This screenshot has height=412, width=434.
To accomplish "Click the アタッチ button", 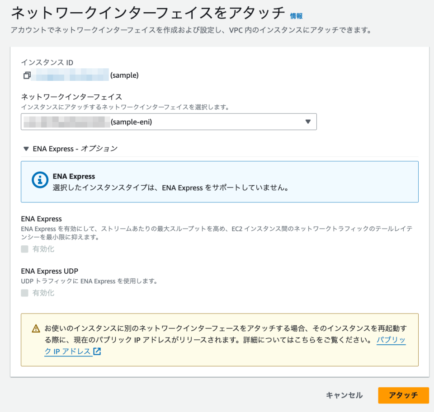I will tap(404, 395).
